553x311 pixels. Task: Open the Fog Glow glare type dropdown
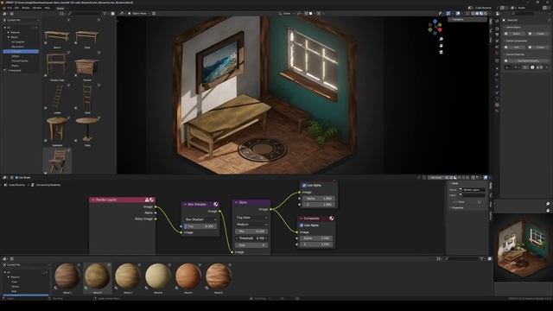pyautogui.click(x=251, y=218)
